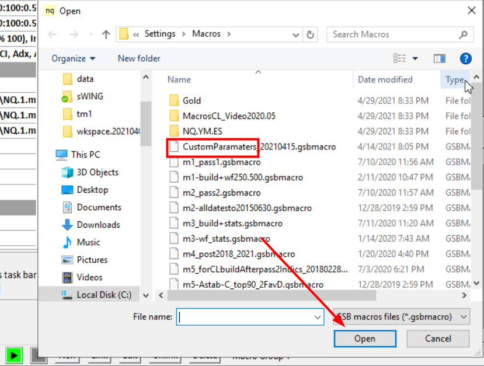484x366 pixels.
Task: Click the Back navigation arrow
Action: 53,34
